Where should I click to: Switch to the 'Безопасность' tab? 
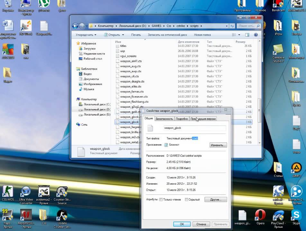tap(164, 119)
